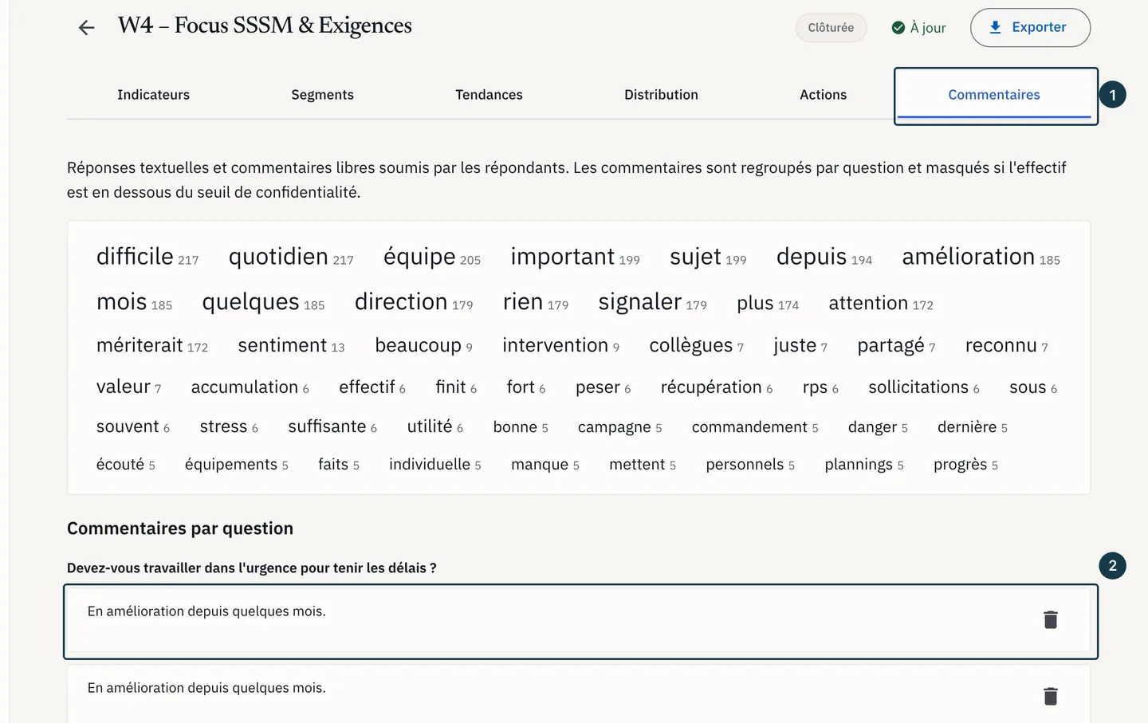
Task: Go back using the left arrow icon
Action: (x=86, y=28)
